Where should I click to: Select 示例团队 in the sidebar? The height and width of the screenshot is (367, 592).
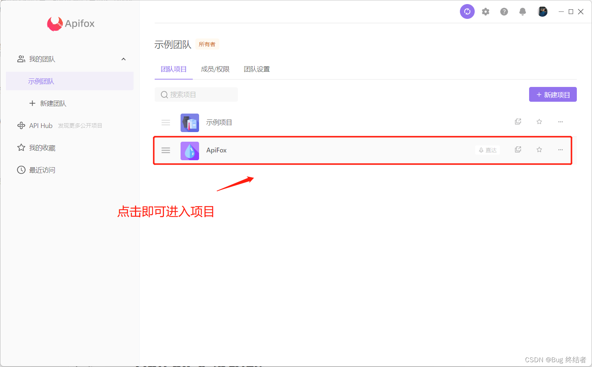click(70, 81)
